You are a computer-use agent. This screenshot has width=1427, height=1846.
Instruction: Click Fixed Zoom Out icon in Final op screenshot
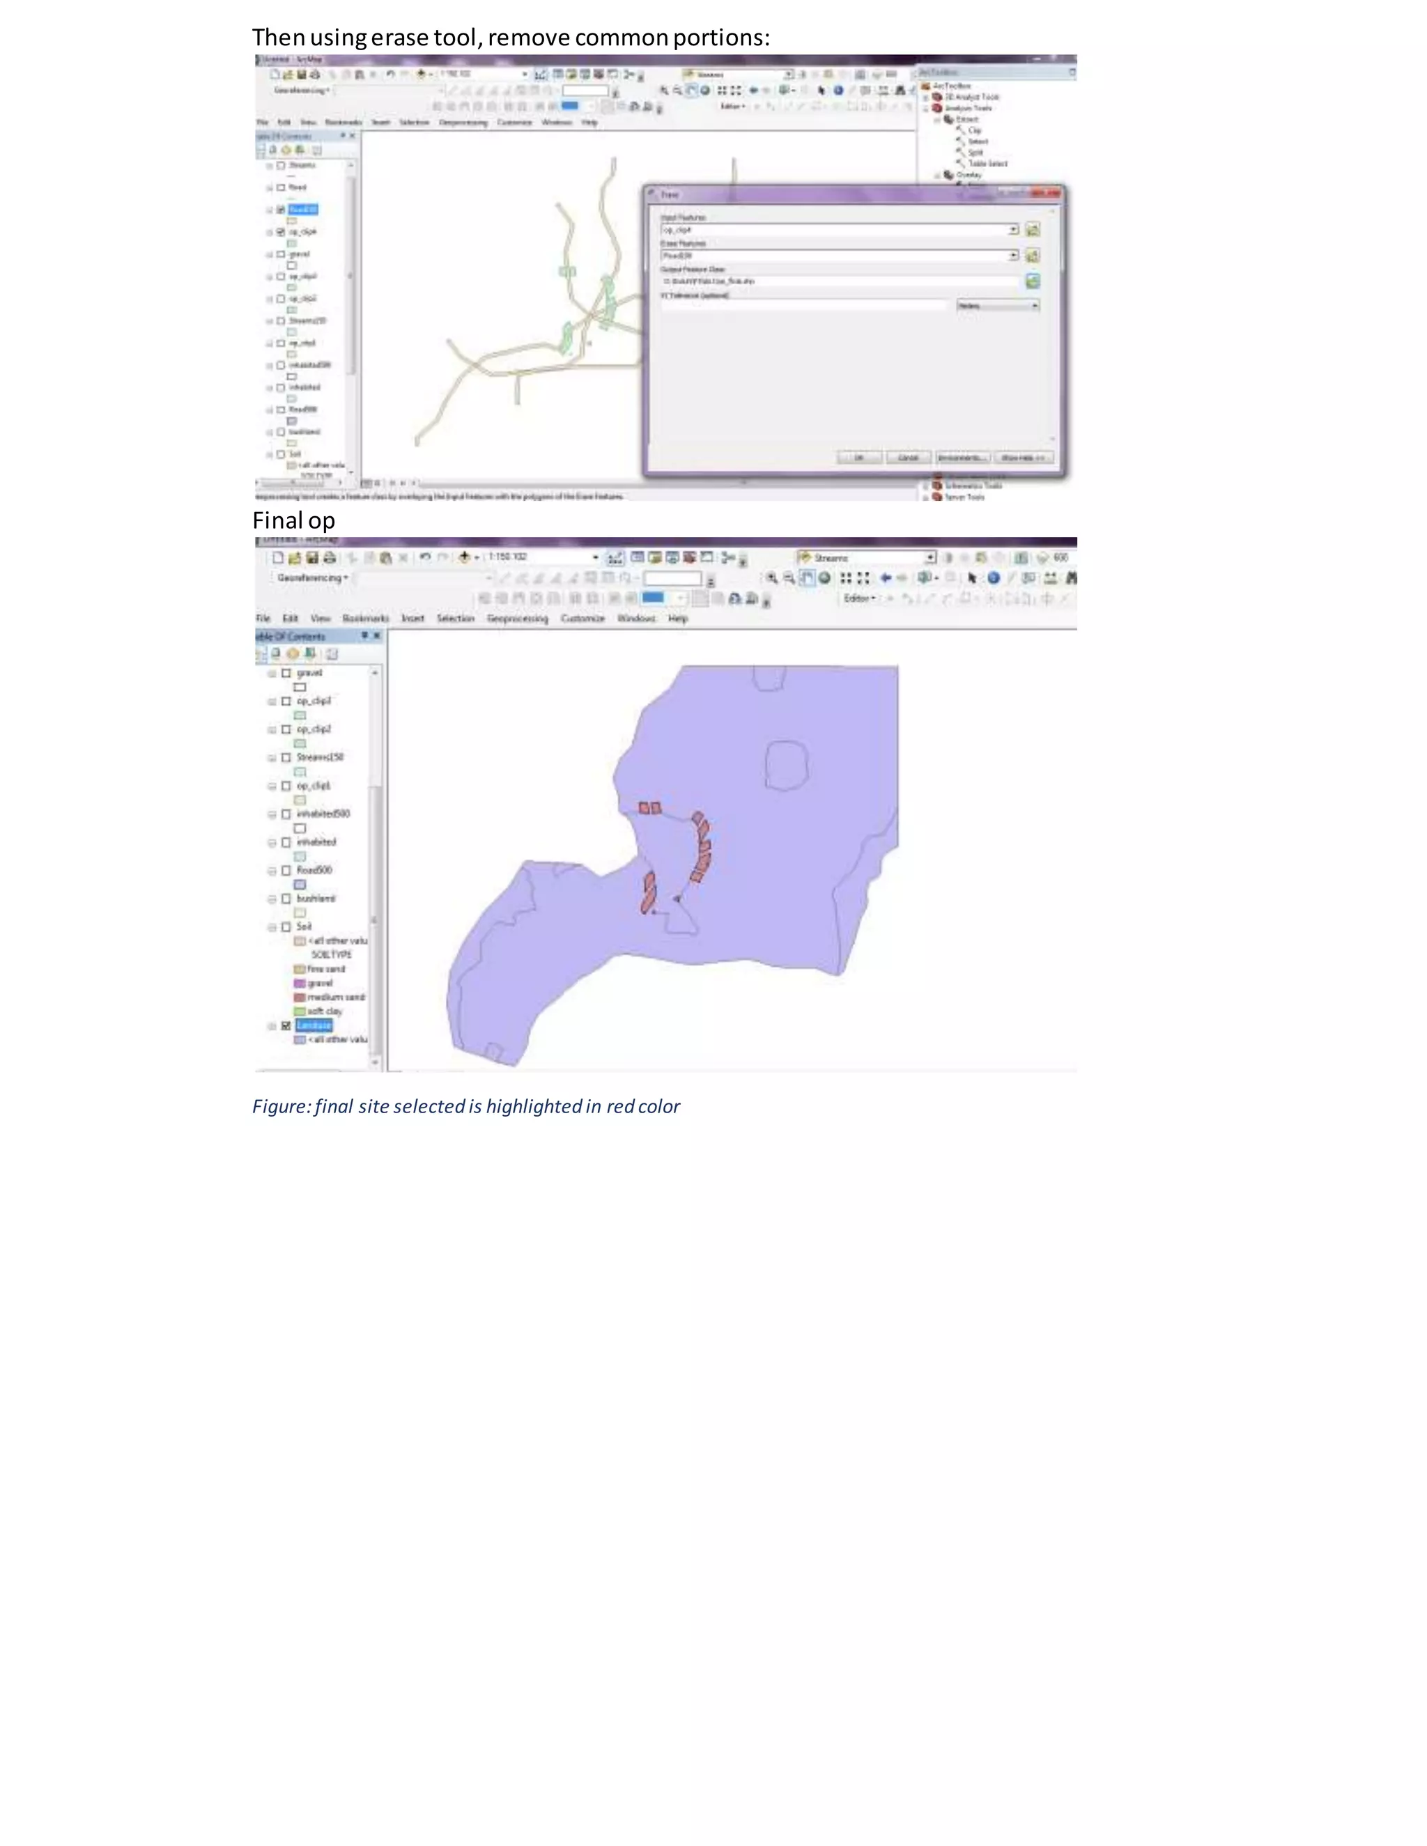coord(863,578)
